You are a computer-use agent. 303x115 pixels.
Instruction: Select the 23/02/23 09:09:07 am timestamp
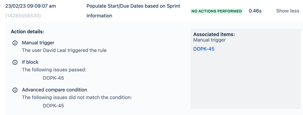[x=31, y=6]
